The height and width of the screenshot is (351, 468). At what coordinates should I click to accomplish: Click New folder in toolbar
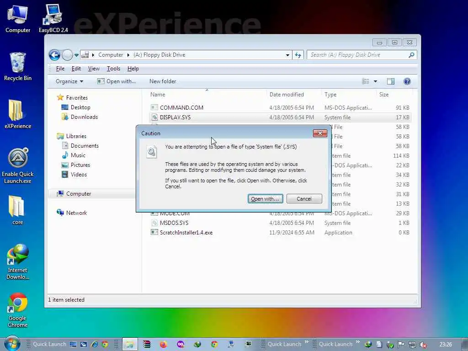163,81
